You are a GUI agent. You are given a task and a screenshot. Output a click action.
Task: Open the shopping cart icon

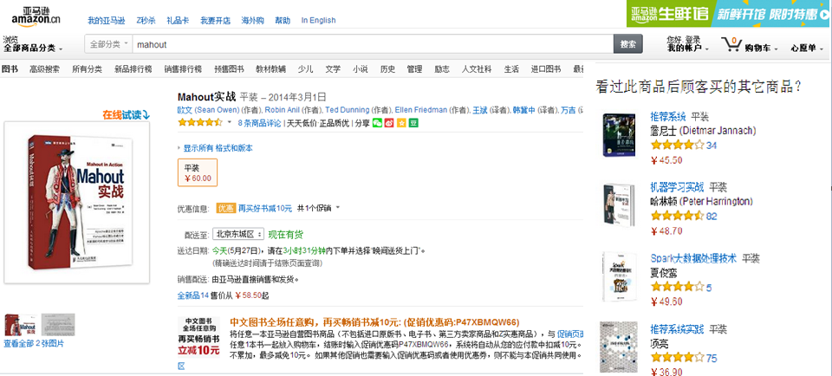click(731, 44)
